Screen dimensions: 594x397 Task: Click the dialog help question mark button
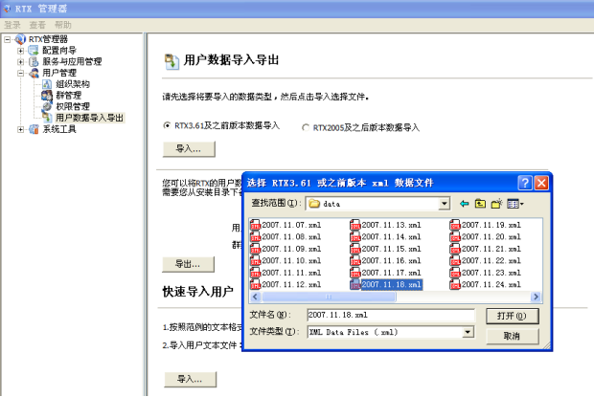525,183
